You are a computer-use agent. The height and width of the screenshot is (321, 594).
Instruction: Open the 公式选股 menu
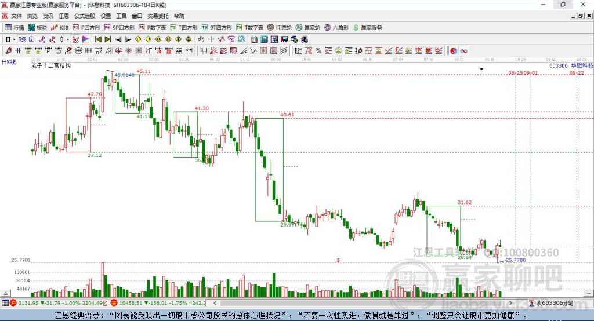(85, 16)
